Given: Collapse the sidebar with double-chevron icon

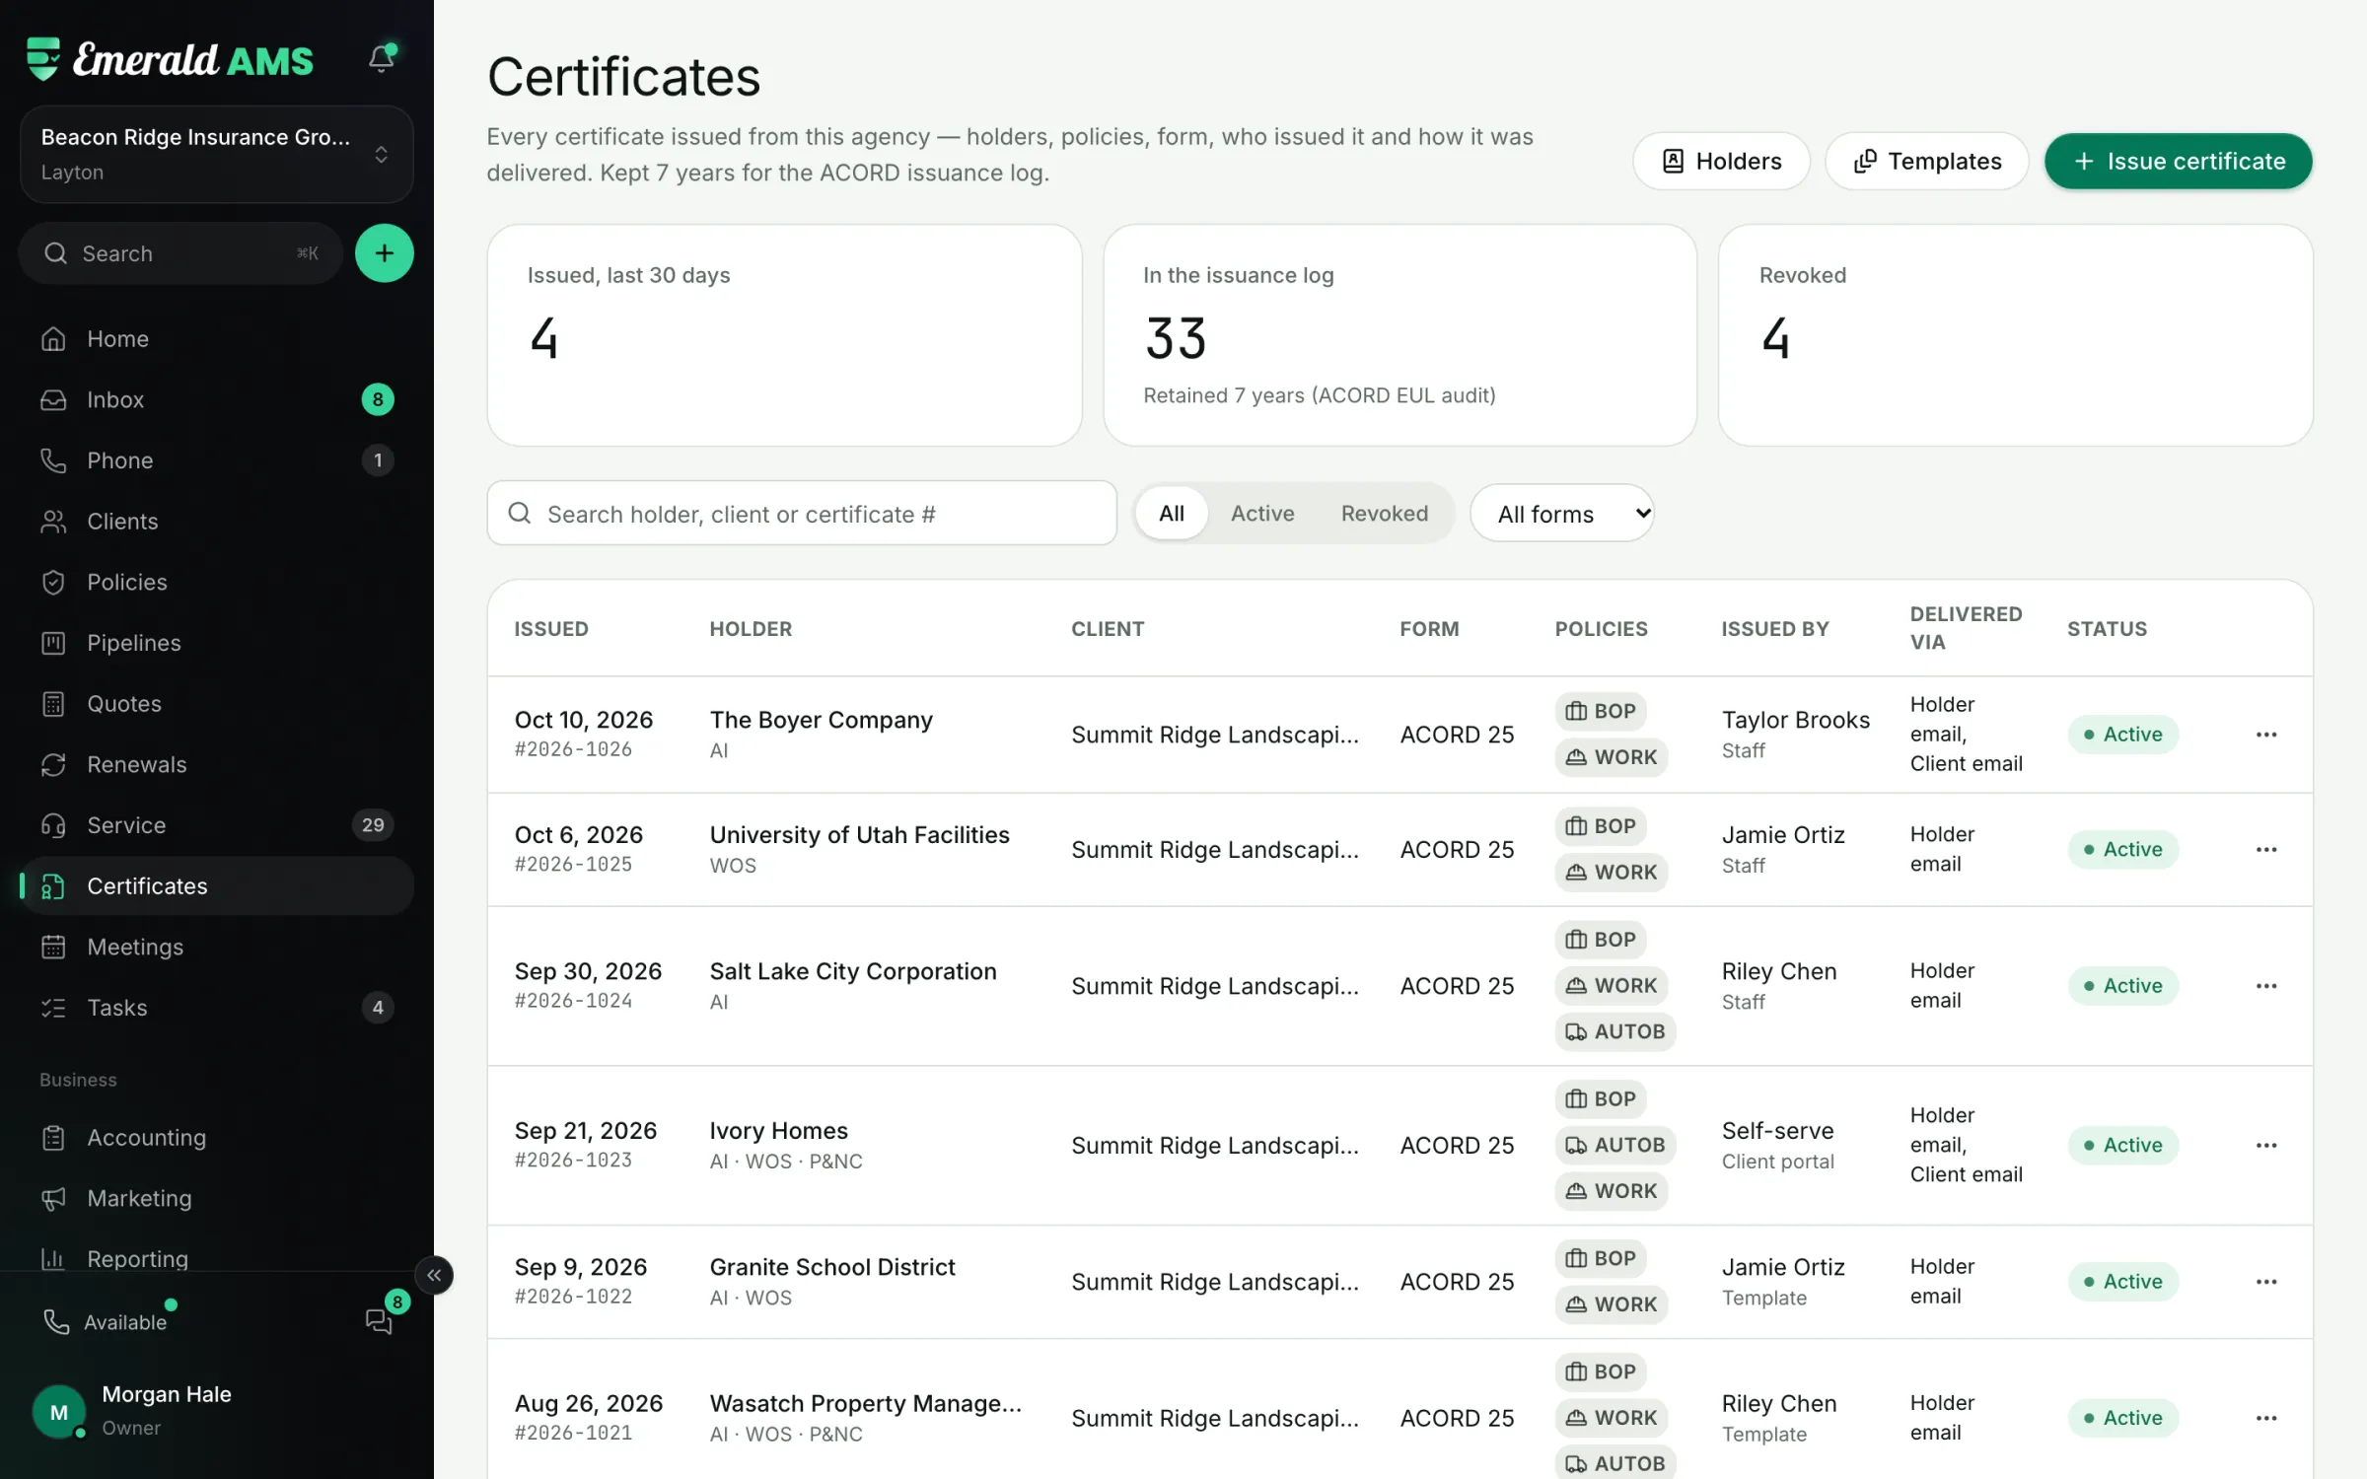Looking at the screenshot, I should click(434, 1275).
